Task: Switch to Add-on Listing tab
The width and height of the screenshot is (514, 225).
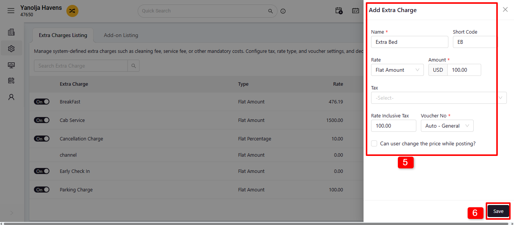Action: (121, 35)
